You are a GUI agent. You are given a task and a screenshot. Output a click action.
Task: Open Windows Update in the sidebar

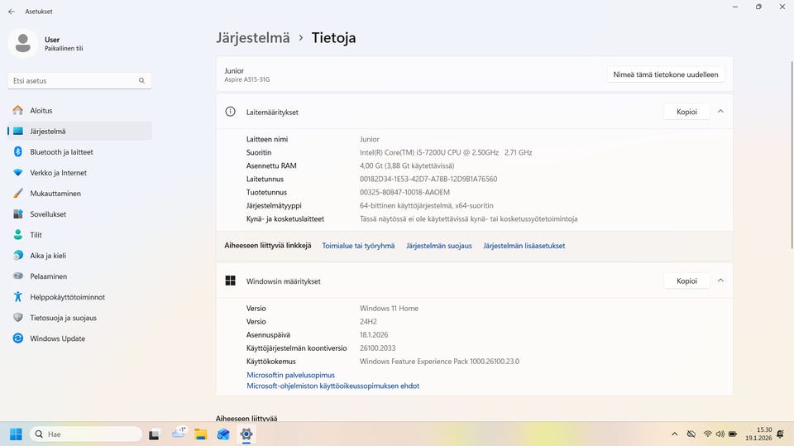(79, 338)
